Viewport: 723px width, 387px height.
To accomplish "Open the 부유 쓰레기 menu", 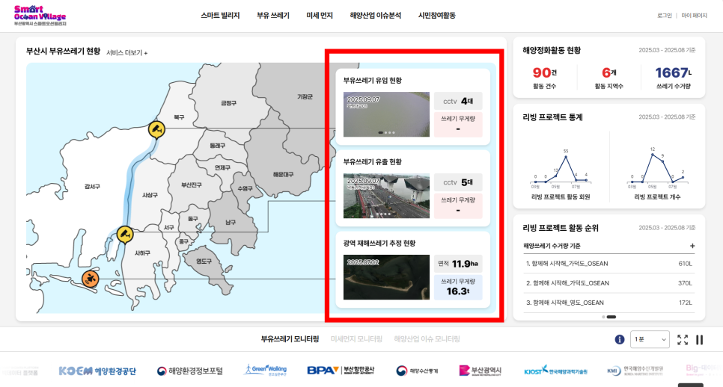I will 273,16.
